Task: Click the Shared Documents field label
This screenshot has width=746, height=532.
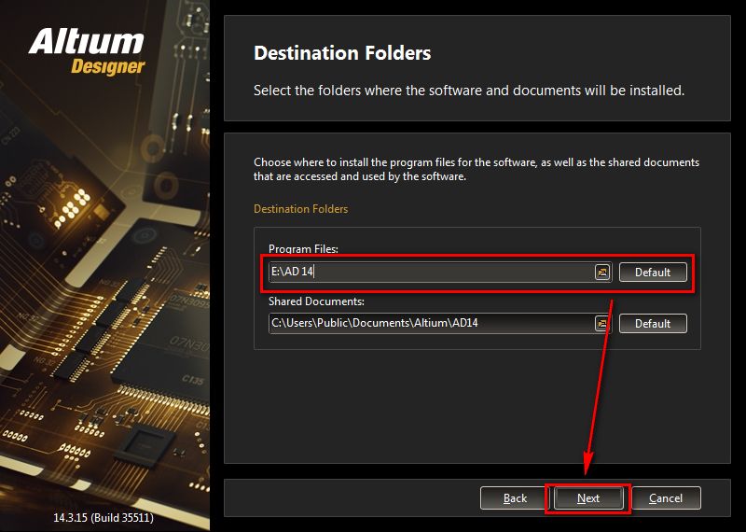Action: (x=316, y=301)
